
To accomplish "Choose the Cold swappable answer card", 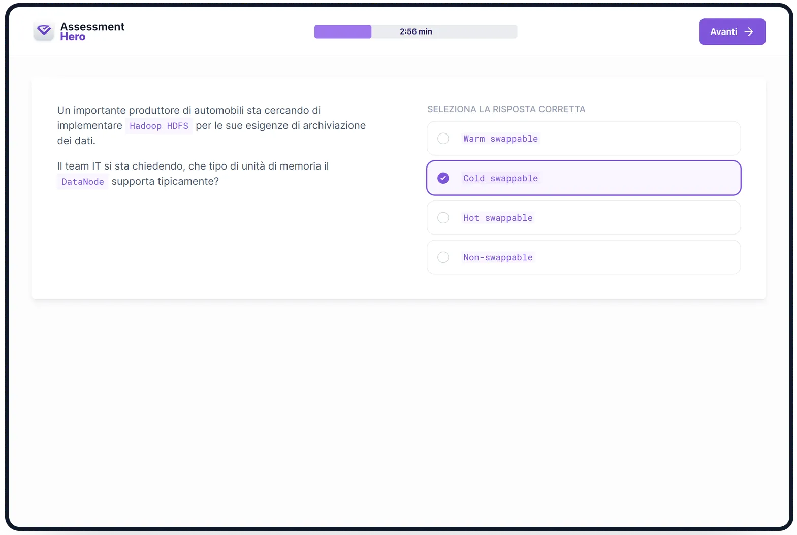I will (x=584, y=178).
